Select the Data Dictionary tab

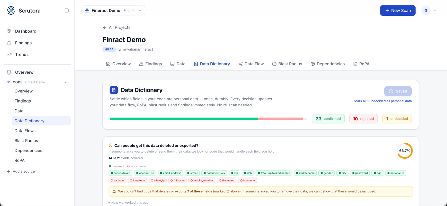point(212,64)
